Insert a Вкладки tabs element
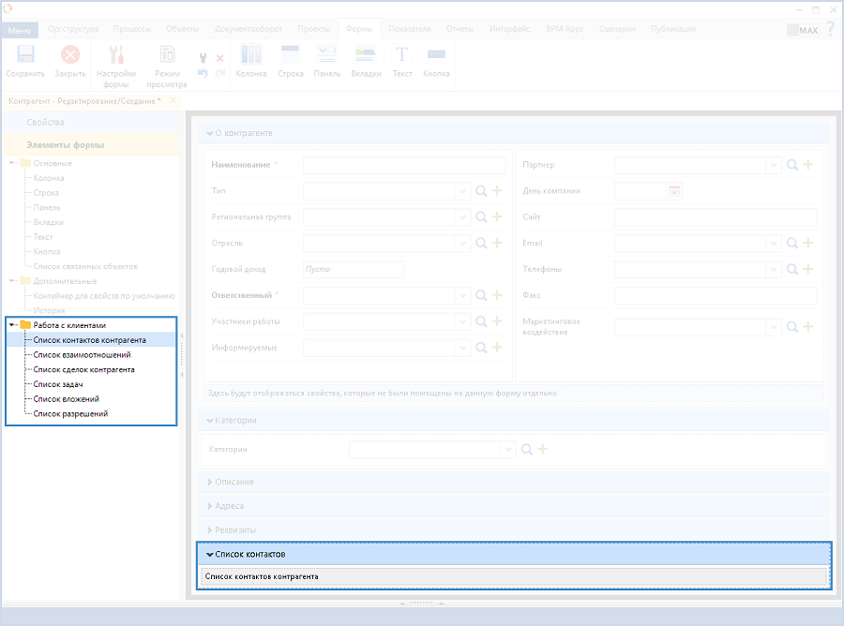 point(365,56)
